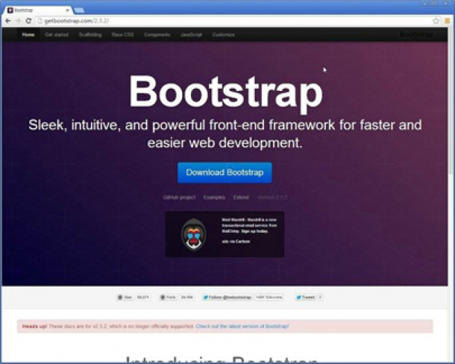Click the GitHub Fork button
Screen dimensions: 455x364
click(168, 297)
